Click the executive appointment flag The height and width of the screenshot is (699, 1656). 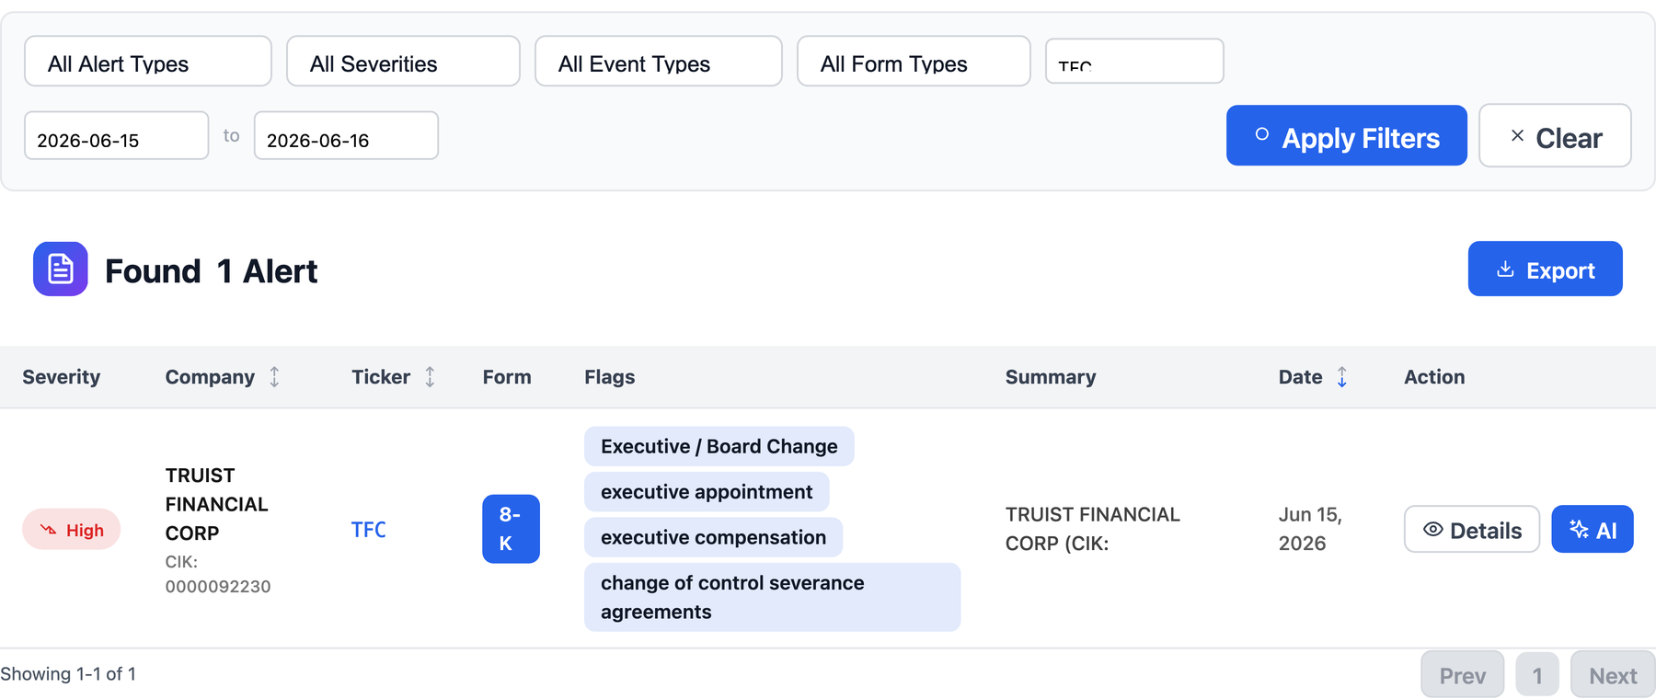[707, 492]
